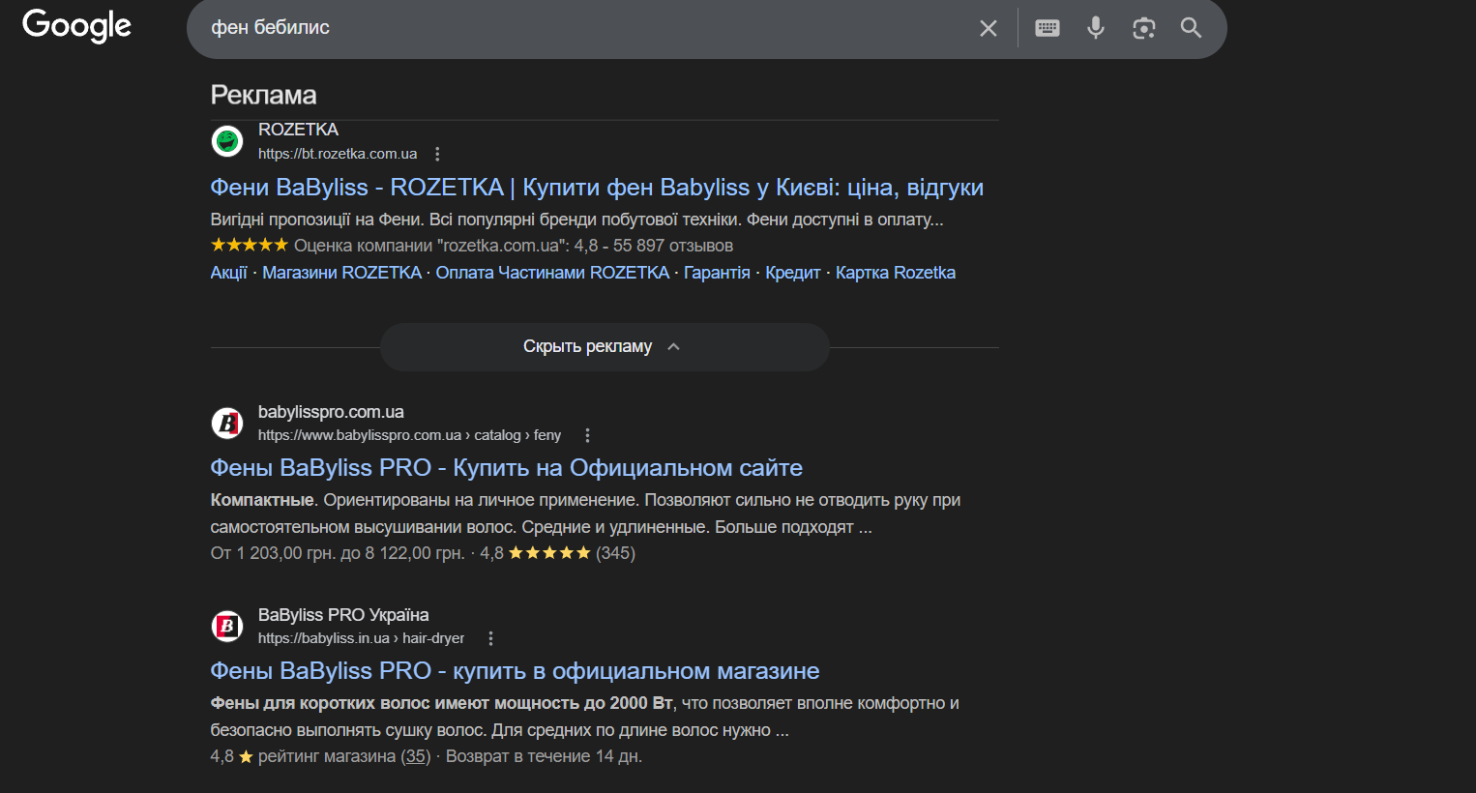Click the ROZETKA green smiley favicon

tap(227, 141)
